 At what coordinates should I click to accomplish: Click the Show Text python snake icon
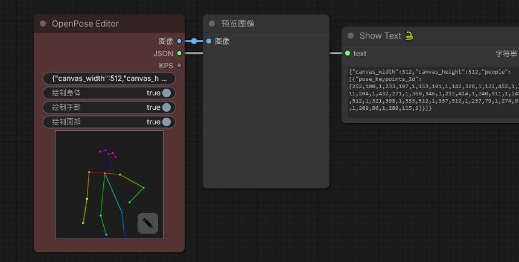click(x=409, y=36)
